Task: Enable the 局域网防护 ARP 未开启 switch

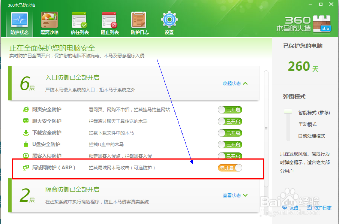Action: coord(230,168)
